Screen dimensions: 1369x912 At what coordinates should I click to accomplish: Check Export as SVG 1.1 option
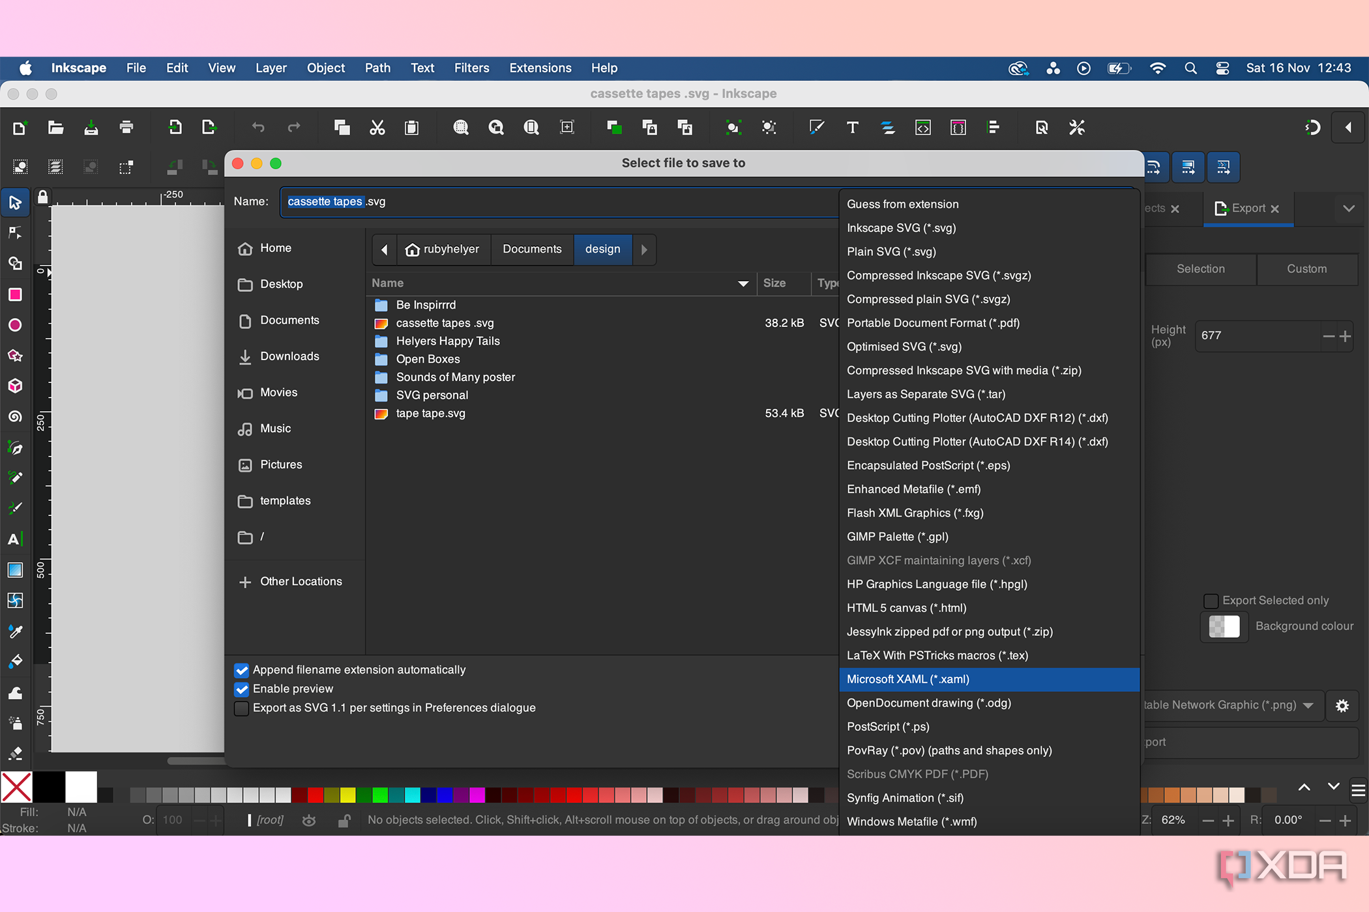[x=242, y=708]
